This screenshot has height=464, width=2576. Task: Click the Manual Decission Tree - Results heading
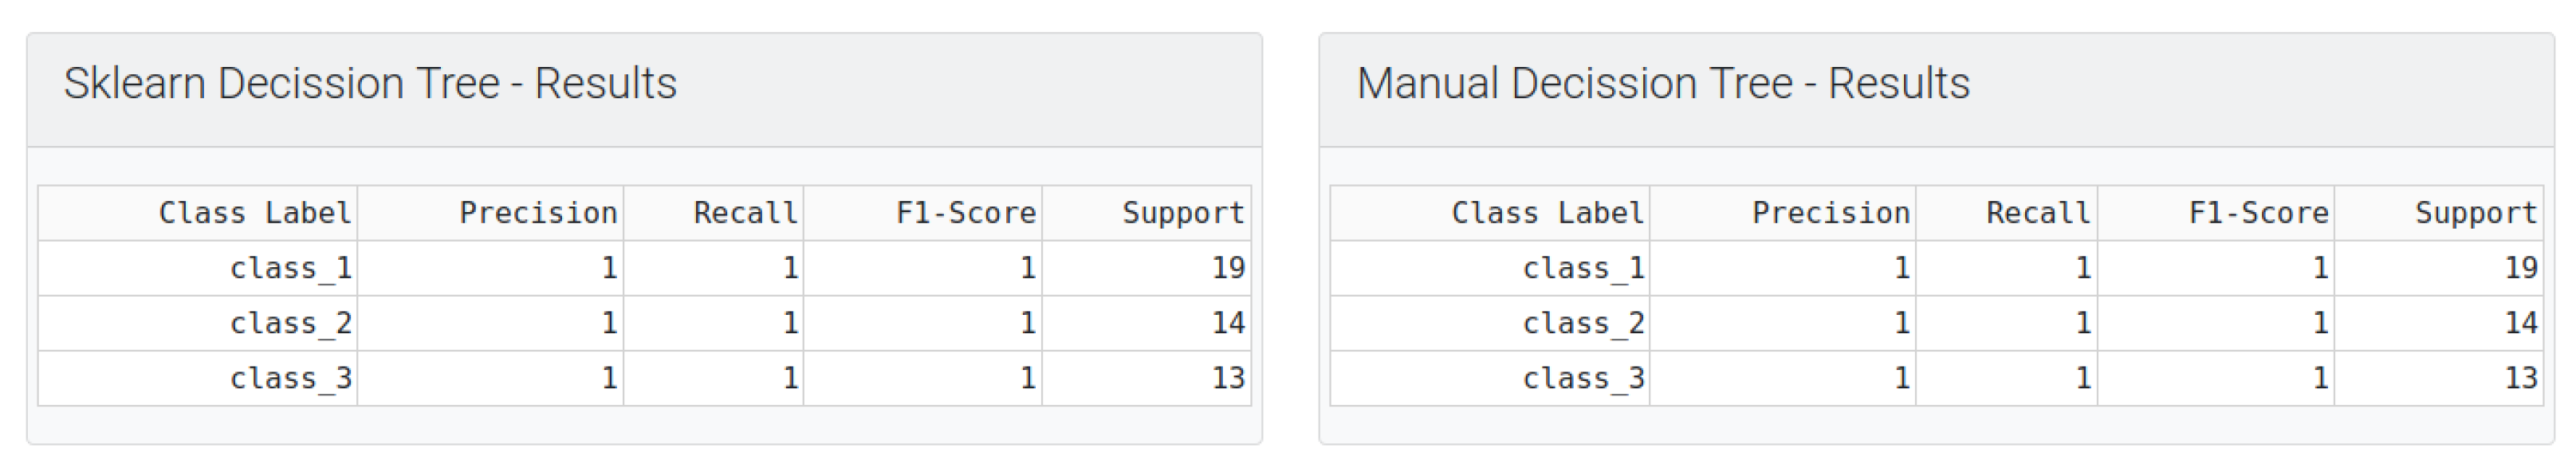point(1663,84)
